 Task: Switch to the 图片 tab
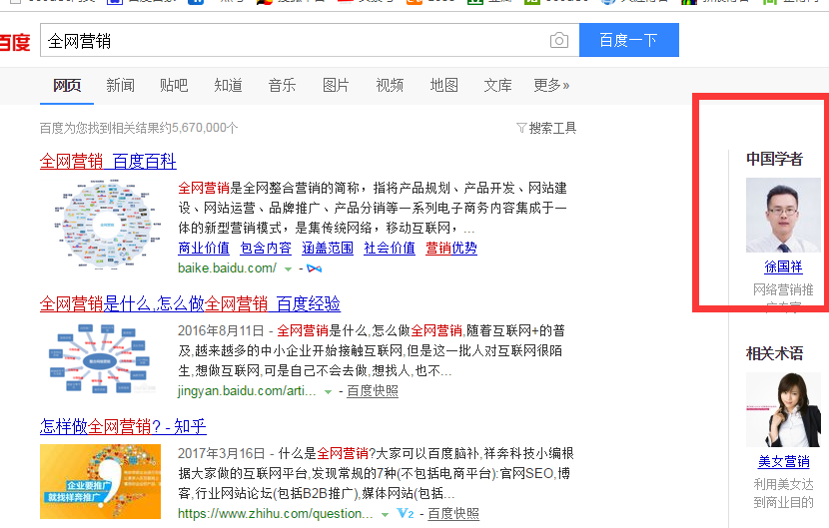tap(336, 85)
